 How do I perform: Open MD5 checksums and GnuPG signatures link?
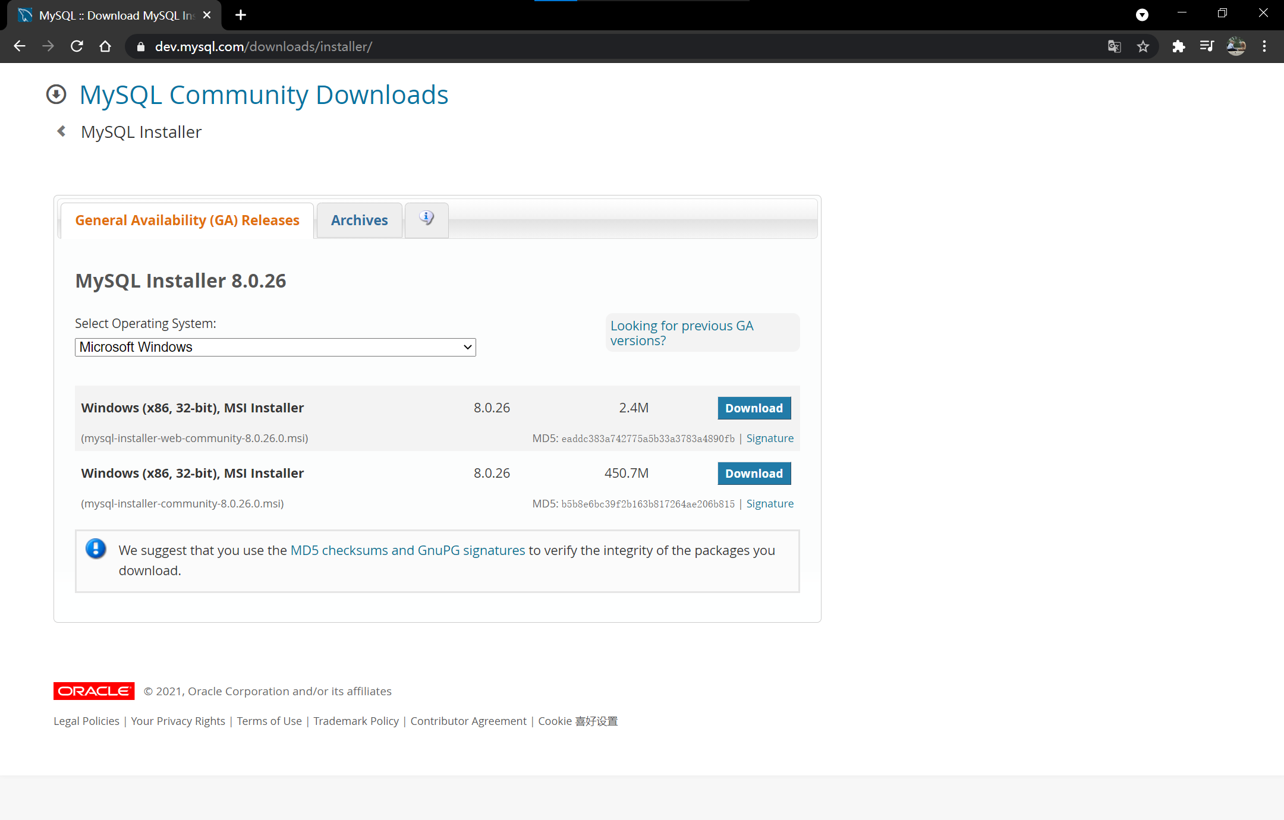(x=408, y=550)
